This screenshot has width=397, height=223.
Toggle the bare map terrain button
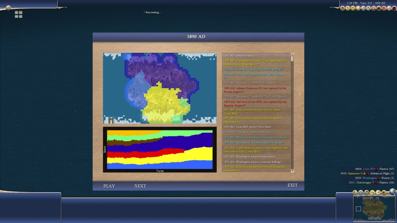coord(367,193)
